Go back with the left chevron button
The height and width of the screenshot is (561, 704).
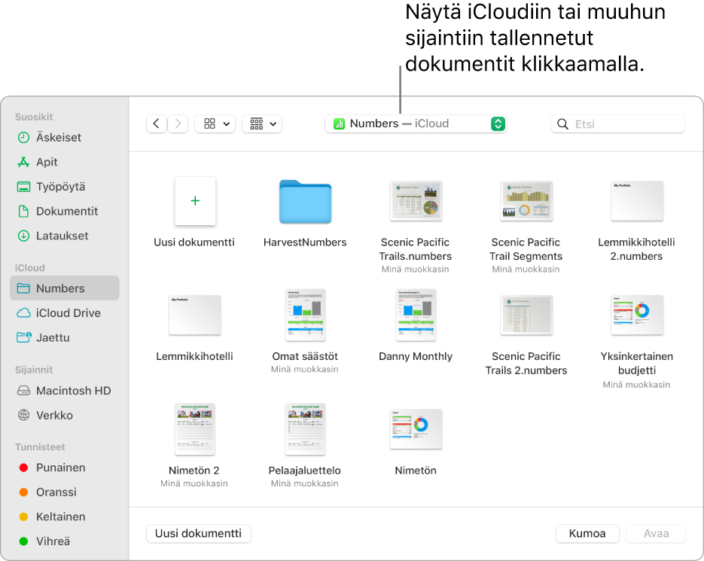point(157,123)
